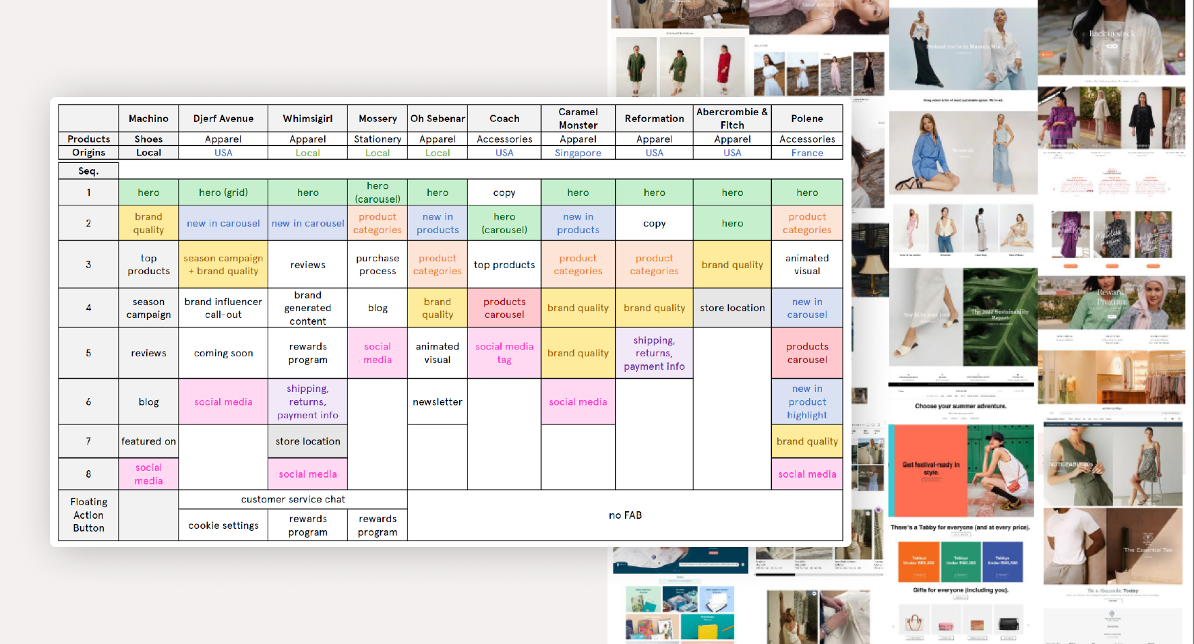1194x644 pixels.
Task: Select the Machino column header
Action: [x=148, y=118]
